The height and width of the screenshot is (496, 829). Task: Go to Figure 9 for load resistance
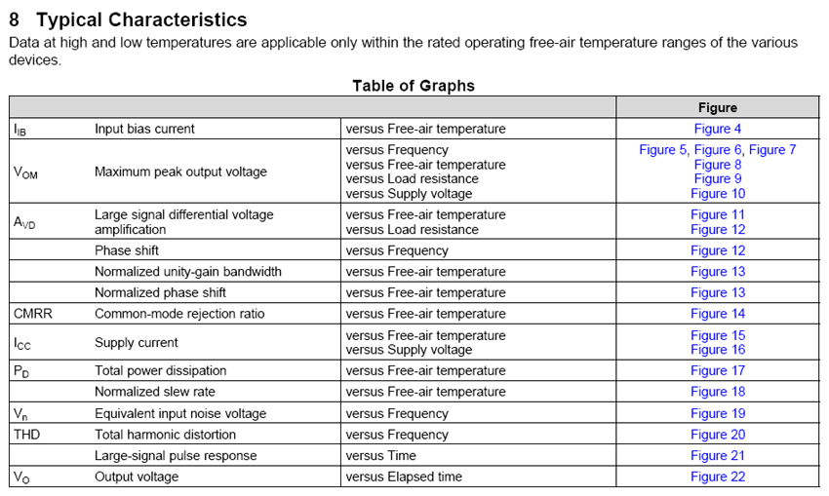[x=717, y=179]
